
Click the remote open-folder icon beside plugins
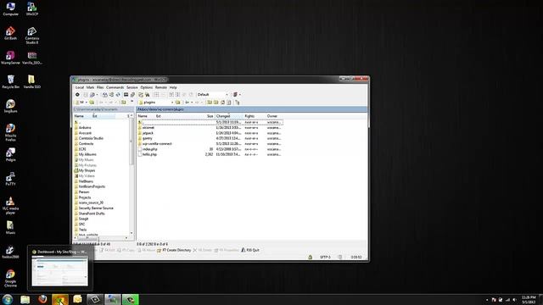177,103
